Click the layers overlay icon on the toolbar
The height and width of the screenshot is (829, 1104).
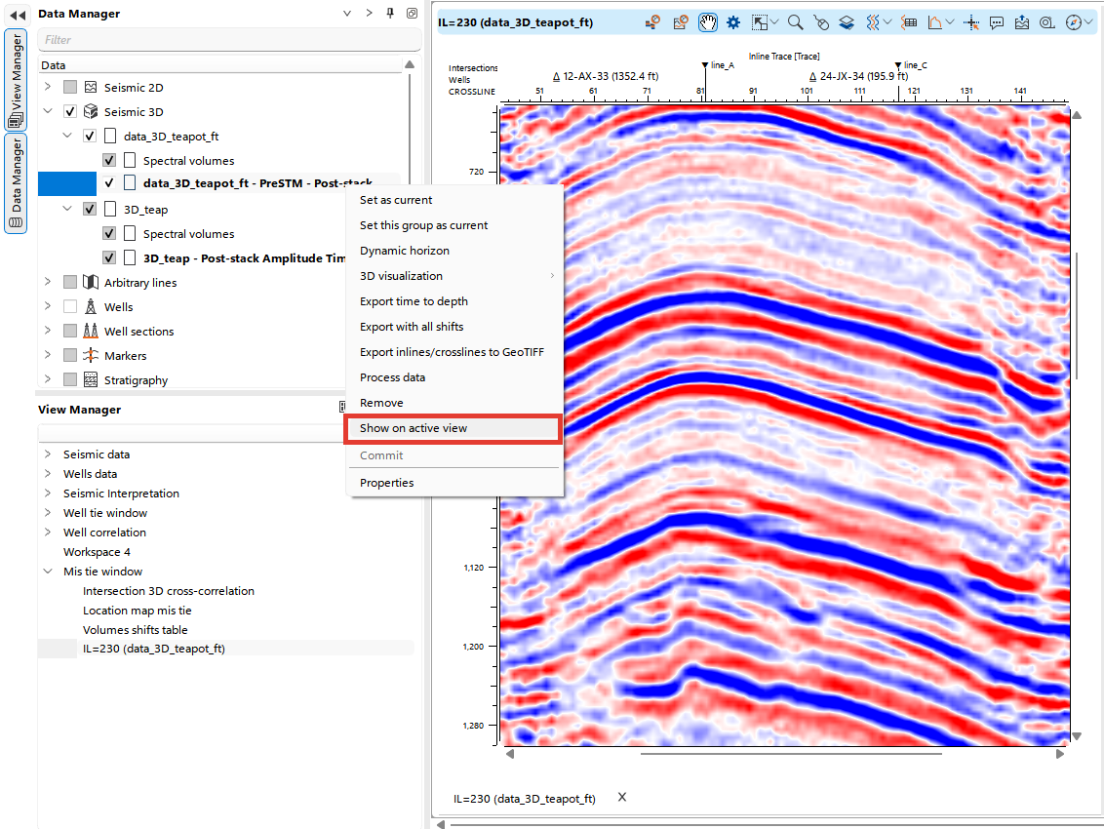coord(846,21)
